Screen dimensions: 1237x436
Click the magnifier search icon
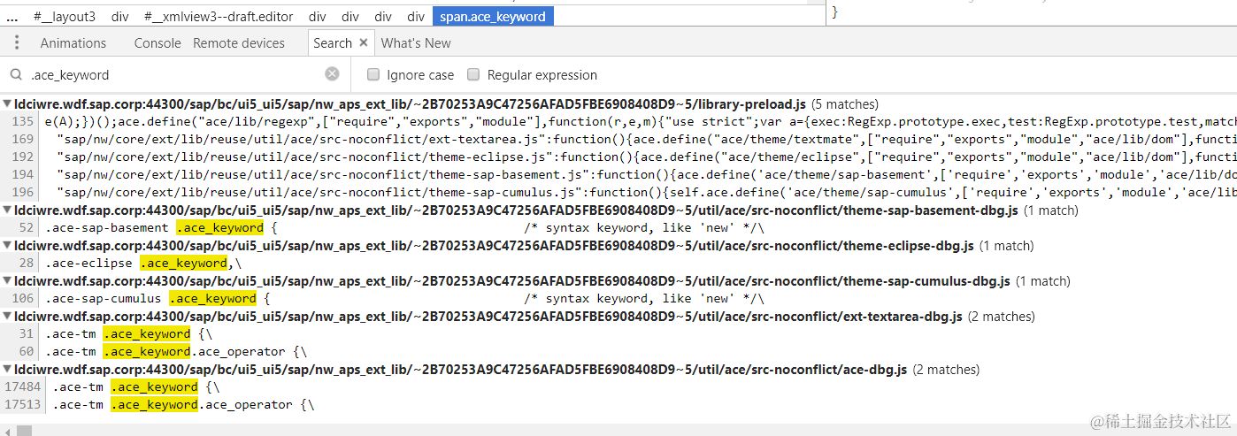click(17, 75)
